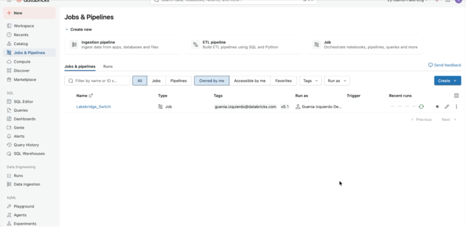Open Alerts from the sidebar

click(29, 136)
